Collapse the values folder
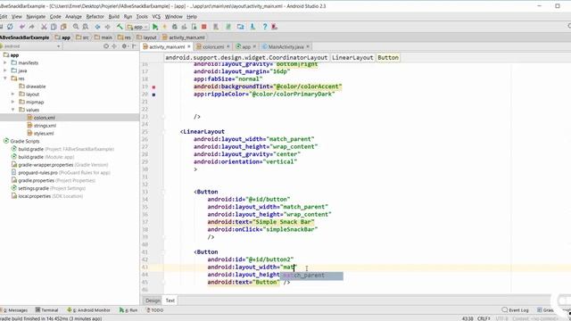 (12, 110)
